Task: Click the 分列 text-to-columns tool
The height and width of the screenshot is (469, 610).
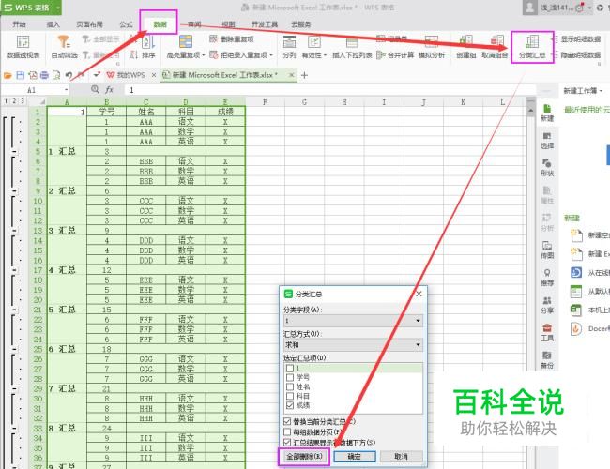Action: click(289, 47)
